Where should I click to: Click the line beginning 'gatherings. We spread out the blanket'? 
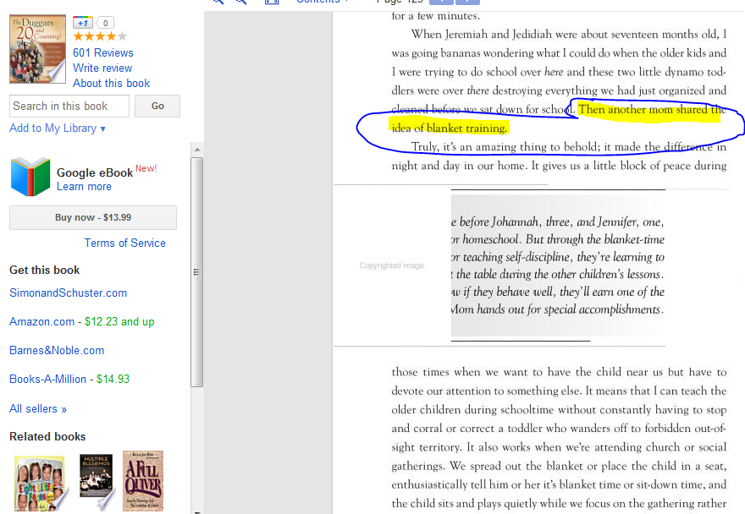tap(560, 466)
